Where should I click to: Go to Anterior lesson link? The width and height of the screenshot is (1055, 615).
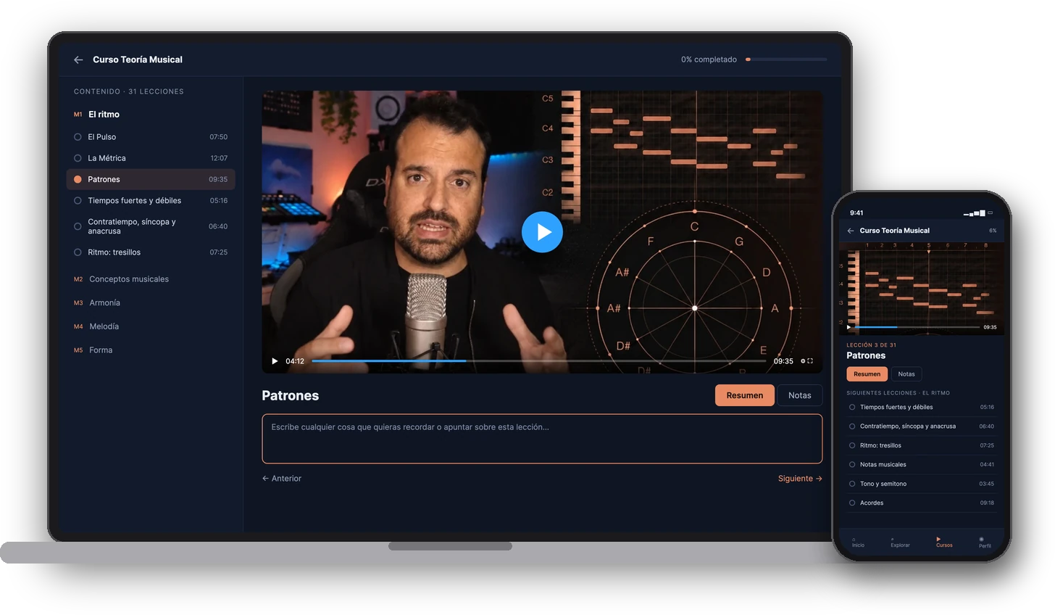coord(282,479)
